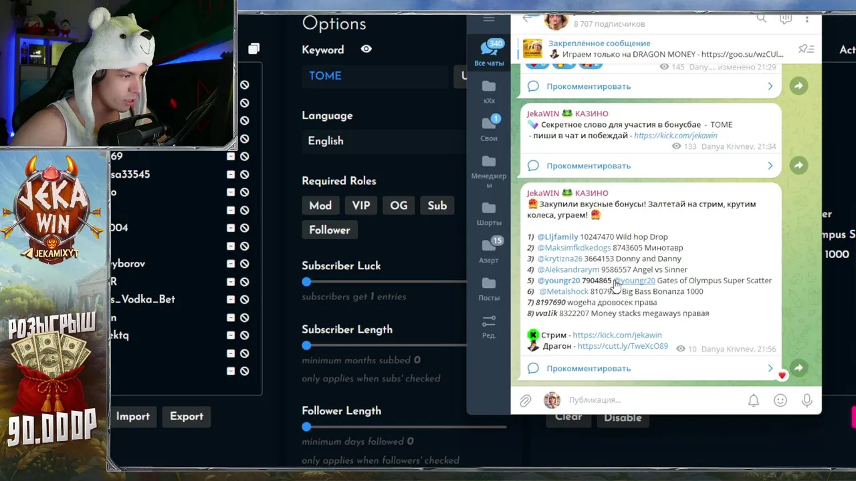Image resolution: width=856 pixels, height=481 pixels.
Task: Click the Subscriber Luck slider handle
Action: 306,282
